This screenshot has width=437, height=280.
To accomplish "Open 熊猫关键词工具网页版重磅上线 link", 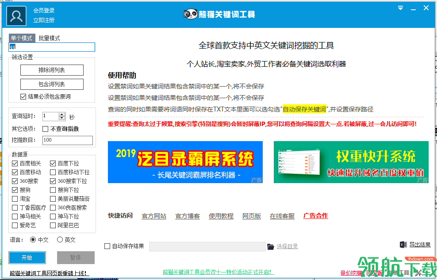I will click(x=50, y=273).
